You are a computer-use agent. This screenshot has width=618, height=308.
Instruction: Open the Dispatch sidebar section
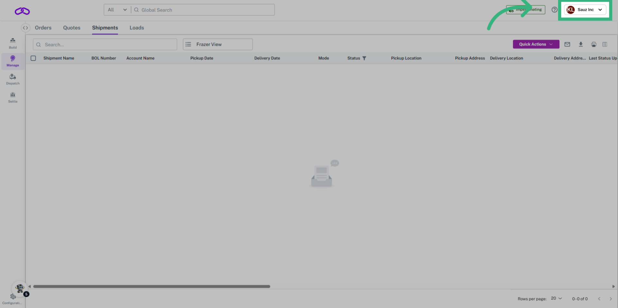pyautogui.click(x=13, y=79)
